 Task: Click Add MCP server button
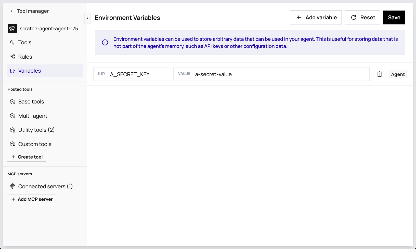pyautogui.click(x=31, y=199)
